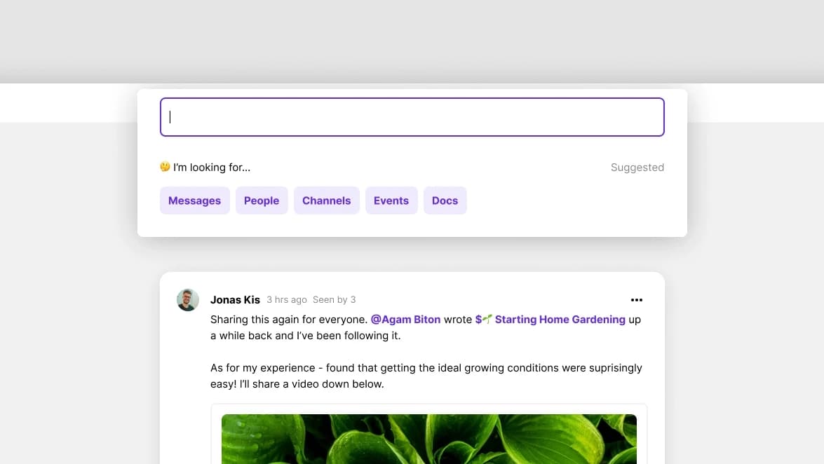Click into the empty search input field
The width and height of the screenshot is (824, 464).
pyautogui.click(x=412, y=117)
